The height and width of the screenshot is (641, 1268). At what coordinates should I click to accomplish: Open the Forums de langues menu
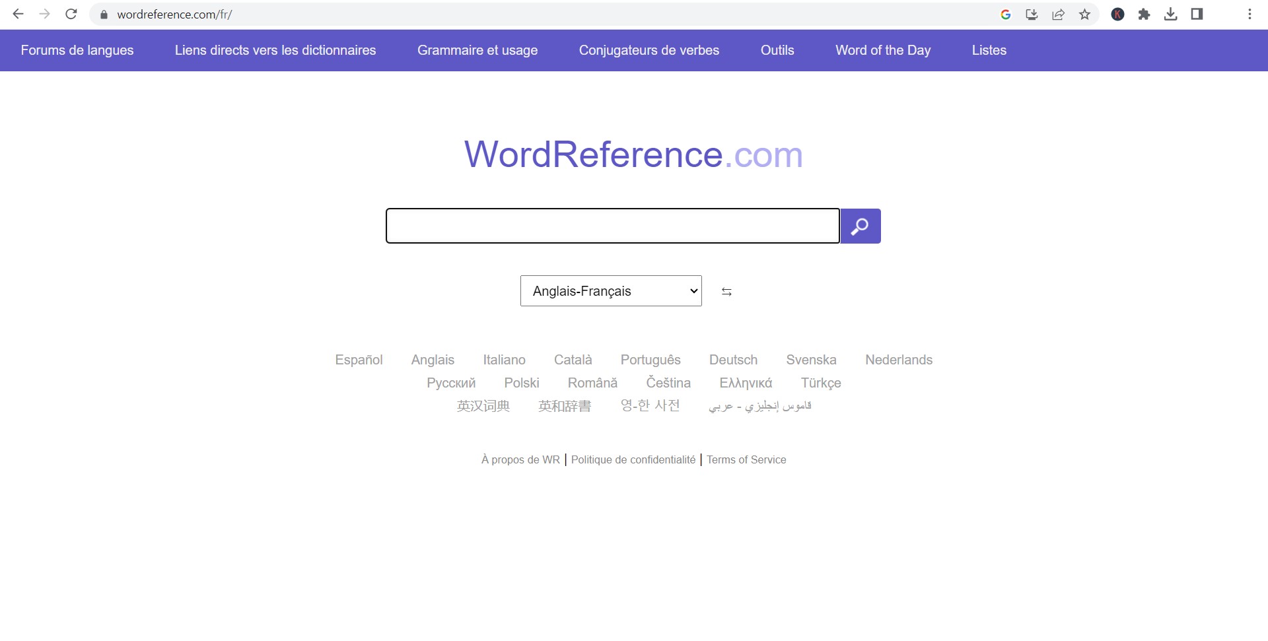77,50
